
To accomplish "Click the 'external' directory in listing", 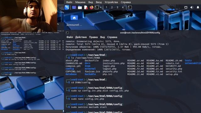I will click(90, 69).
